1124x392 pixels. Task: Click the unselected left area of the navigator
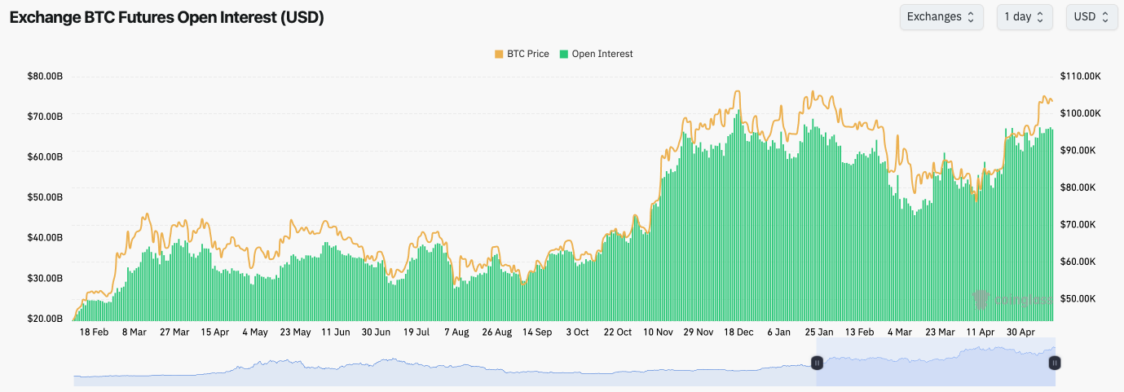pyautogui.click(x=440, y=371)
